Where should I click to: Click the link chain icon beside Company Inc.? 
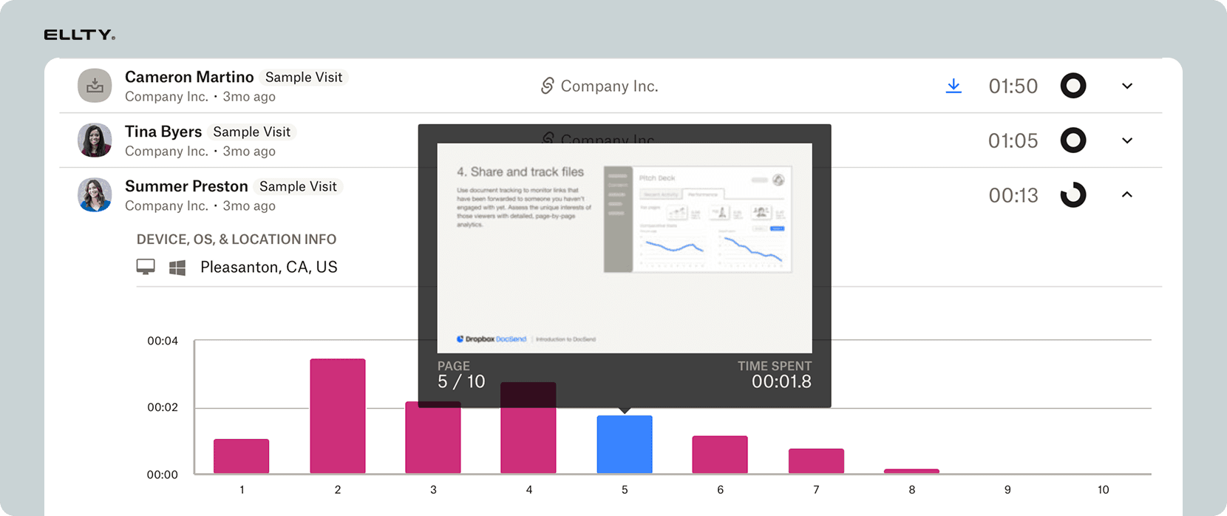pos(547,86)
